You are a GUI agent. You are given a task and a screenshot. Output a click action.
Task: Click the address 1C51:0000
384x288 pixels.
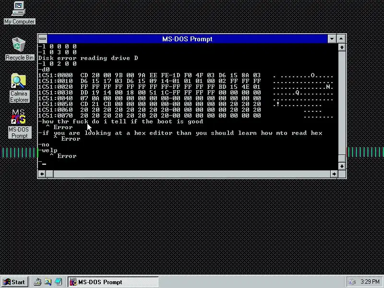[55, 75]
